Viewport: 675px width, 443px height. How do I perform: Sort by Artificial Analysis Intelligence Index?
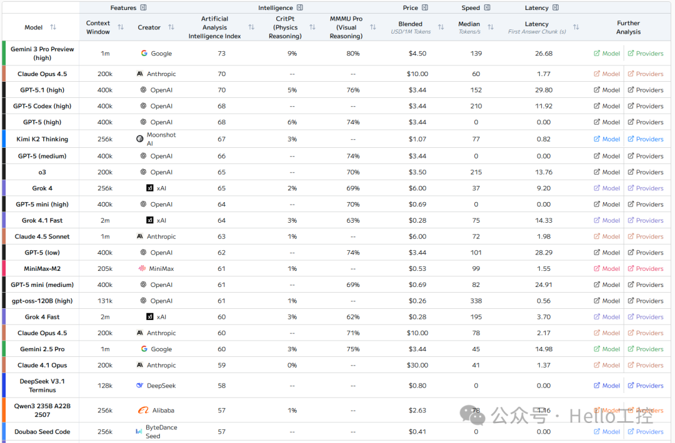point(251,27)
